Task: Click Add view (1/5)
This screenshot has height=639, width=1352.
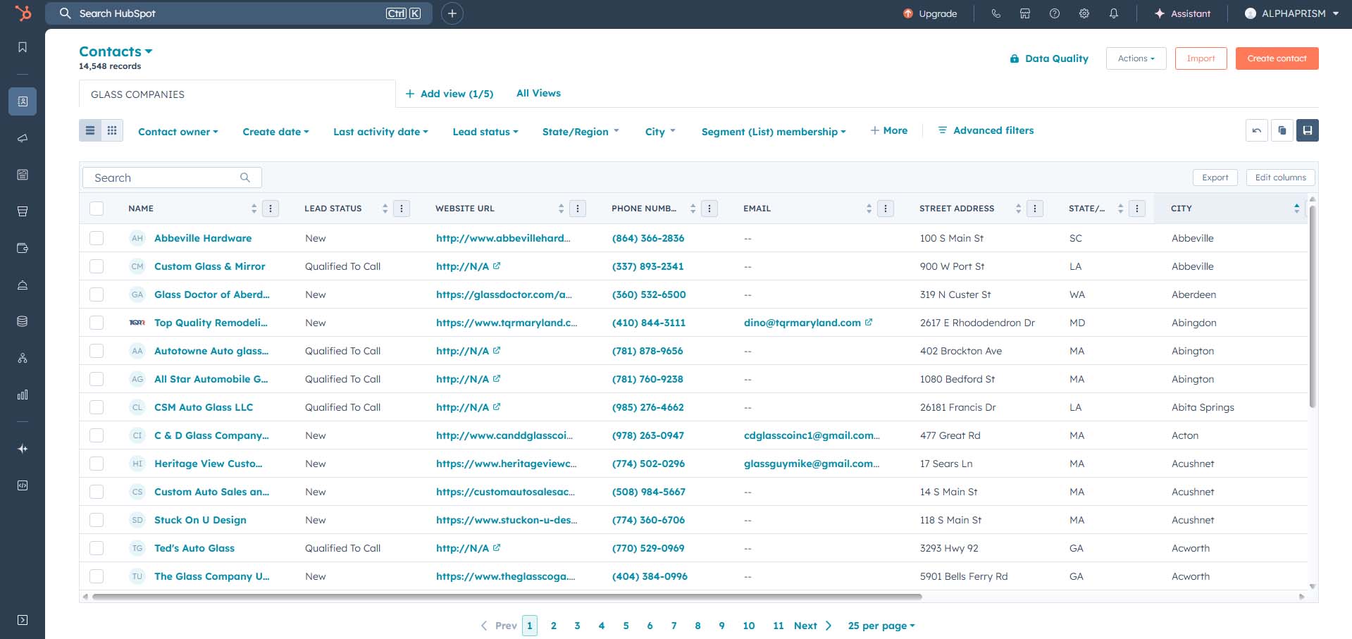Action: (x=449, y=94)
